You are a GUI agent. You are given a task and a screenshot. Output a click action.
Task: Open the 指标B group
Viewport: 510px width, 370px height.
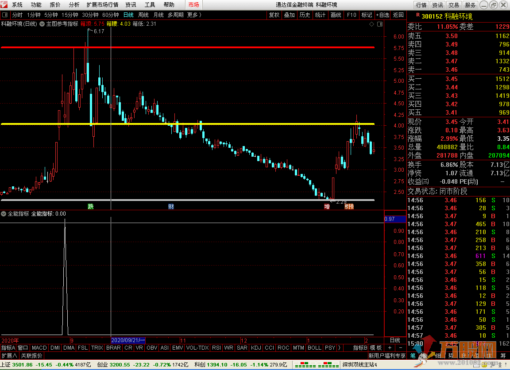pos(360,347)
